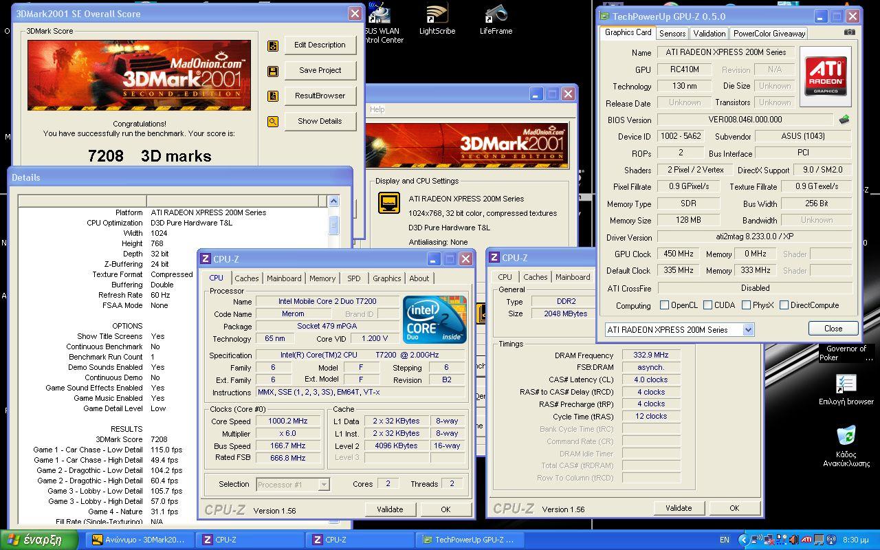Click the GPU-Z camera screenshot icon
Screen dimensions: 880x550
[x=850, y=32]
